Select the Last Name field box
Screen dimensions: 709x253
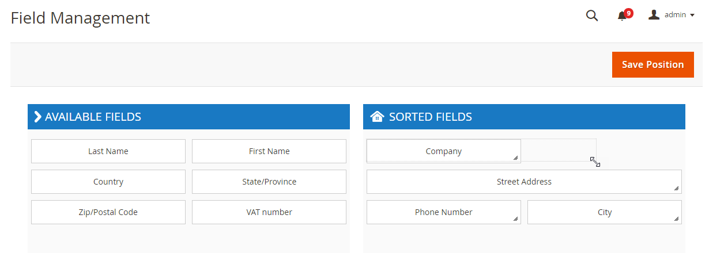tap(108, 151)
